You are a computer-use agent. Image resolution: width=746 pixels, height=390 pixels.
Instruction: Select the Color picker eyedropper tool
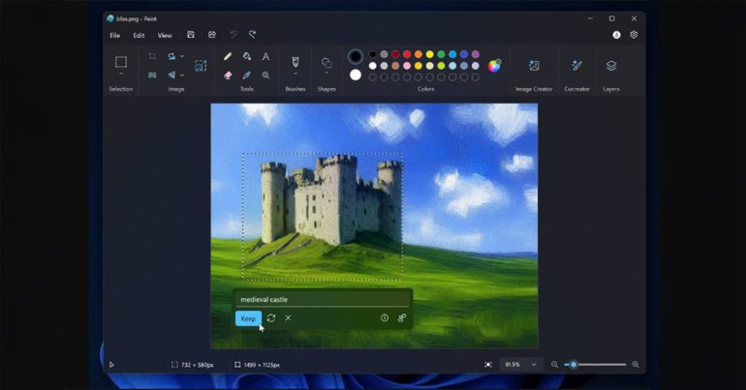tap(246, 75)
